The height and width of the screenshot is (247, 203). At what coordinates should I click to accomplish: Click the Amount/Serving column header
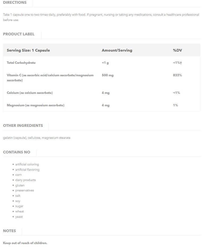(117, 50)
